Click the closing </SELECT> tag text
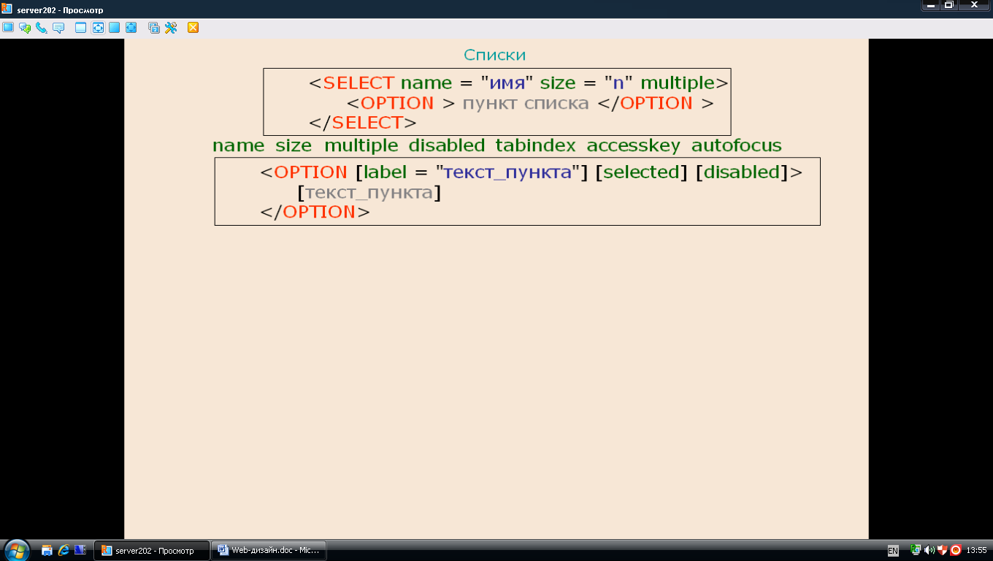 363,122
